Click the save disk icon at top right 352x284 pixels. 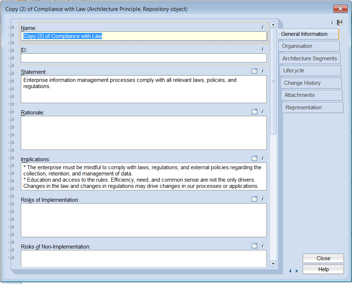click(x=340, y=22)
